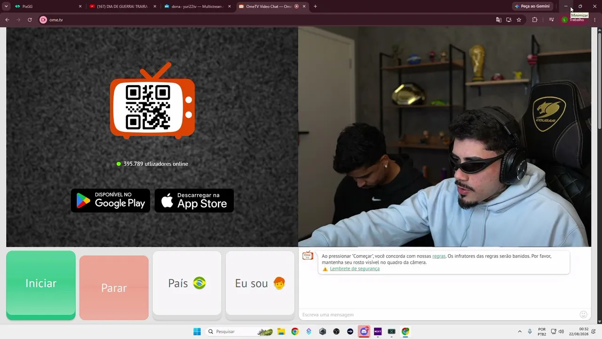
Task: Open the Extensions puzzle icon
Action: point(535,20)
